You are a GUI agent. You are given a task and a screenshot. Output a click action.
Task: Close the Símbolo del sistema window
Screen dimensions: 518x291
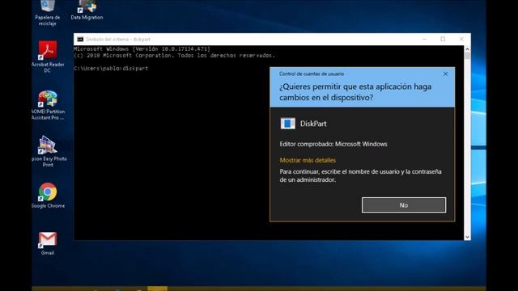click(x=461, y=40)
